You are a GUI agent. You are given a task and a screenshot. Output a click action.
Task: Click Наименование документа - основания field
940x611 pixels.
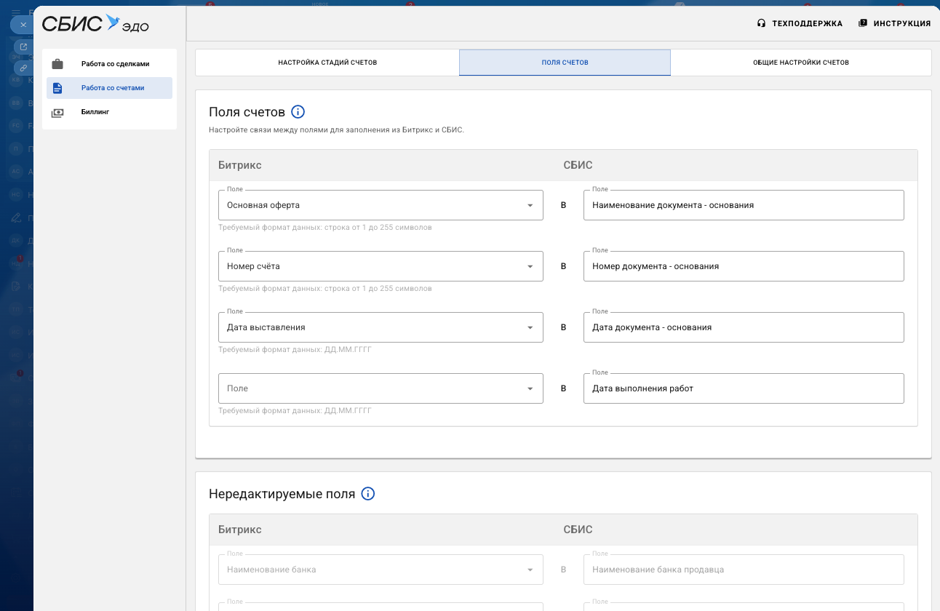[743, 206]
